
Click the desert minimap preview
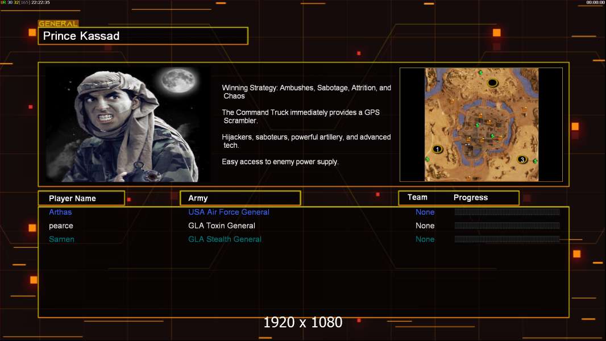tap(481, 124)
